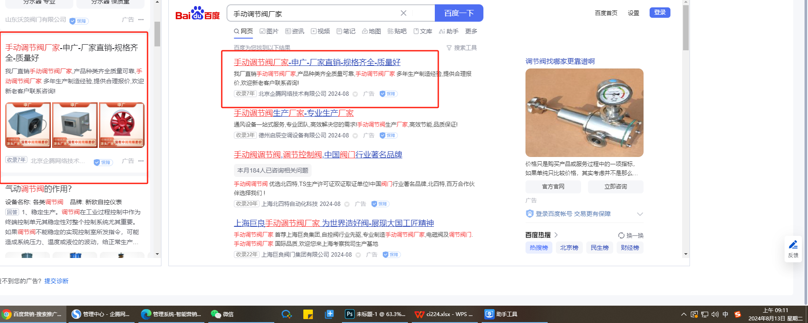Click 保障 badge beside 上海巨良阀门集团有限公司

click(391, 254)
